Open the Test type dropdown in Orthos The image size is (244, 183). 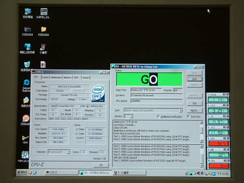(x=181, y=110)
